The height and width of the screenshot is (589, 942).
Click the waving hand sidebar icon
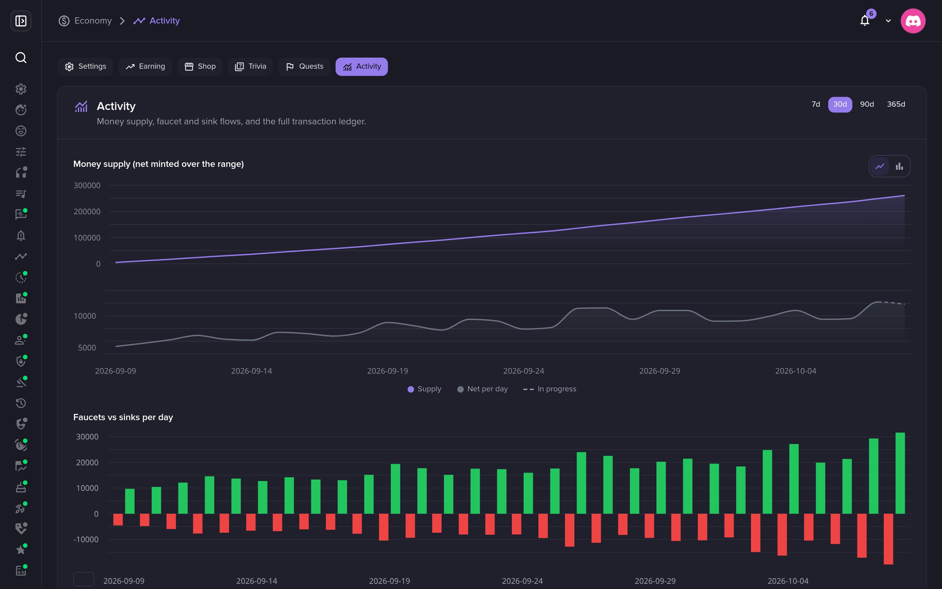coord(21,445)
